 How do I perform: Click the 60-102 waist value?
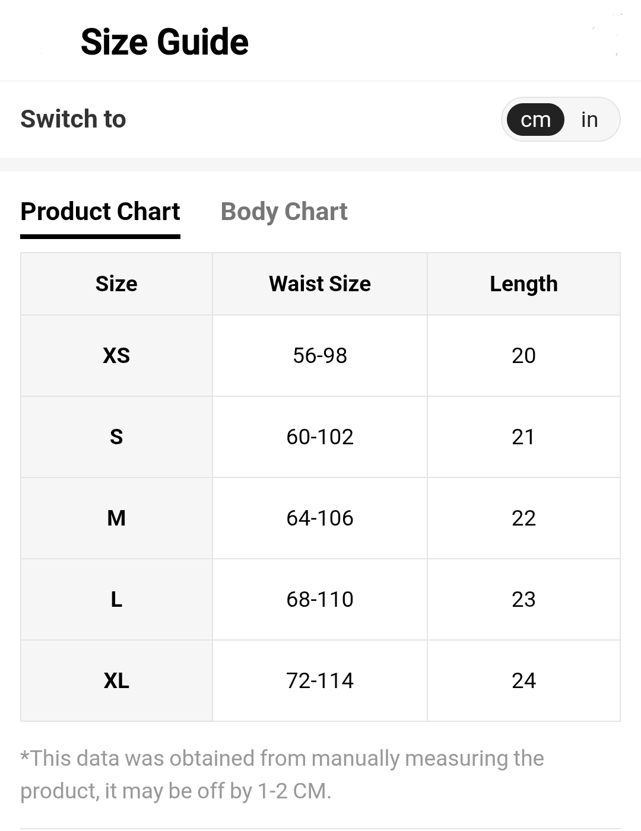tap(320, 437)
